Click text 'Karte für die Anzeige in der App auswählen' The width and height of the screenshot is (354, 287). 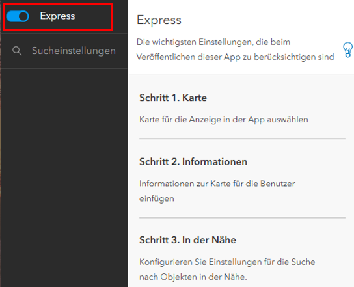pyautogui.click(x=224, y=120)
